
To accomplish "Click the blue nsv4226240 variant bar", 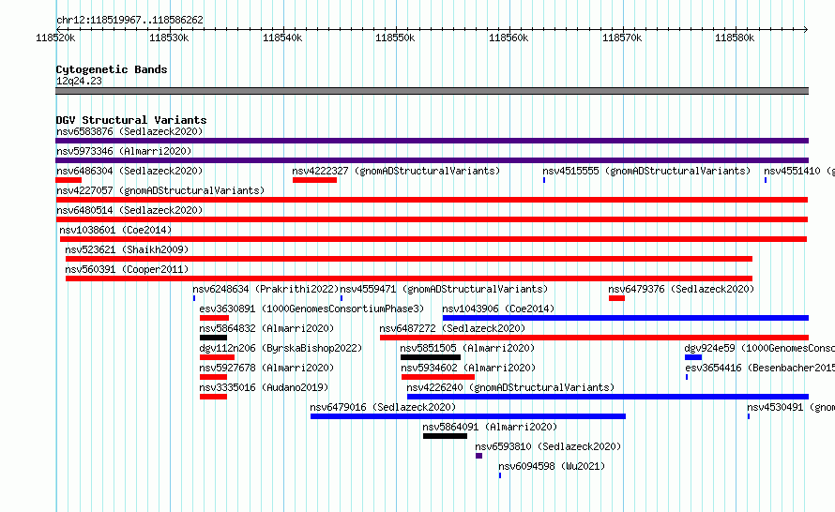I will (x=608, y=397).
